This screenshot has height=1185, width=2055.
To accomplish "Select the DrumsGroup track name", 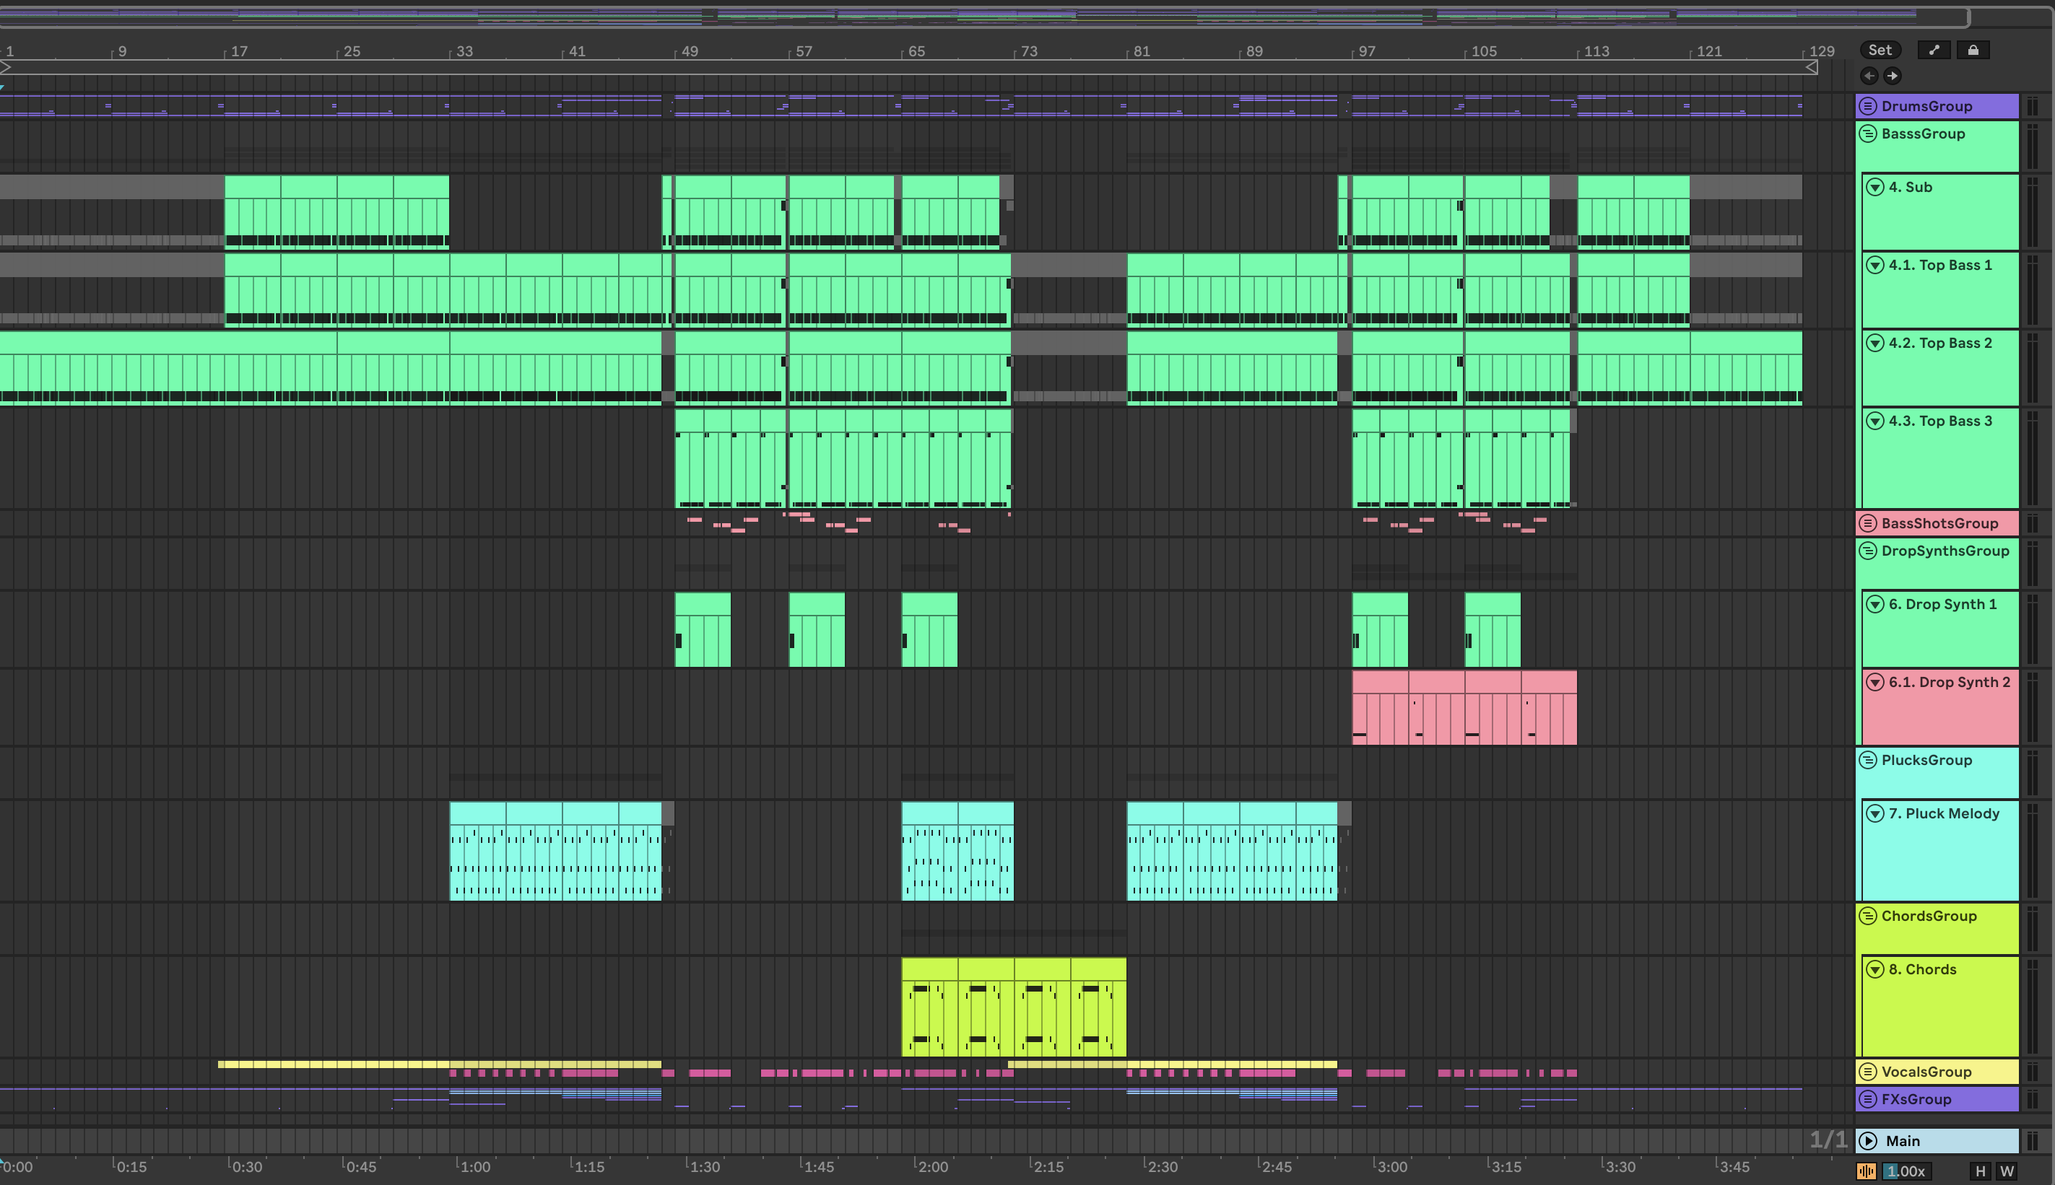I will (x=1926, y=106).
